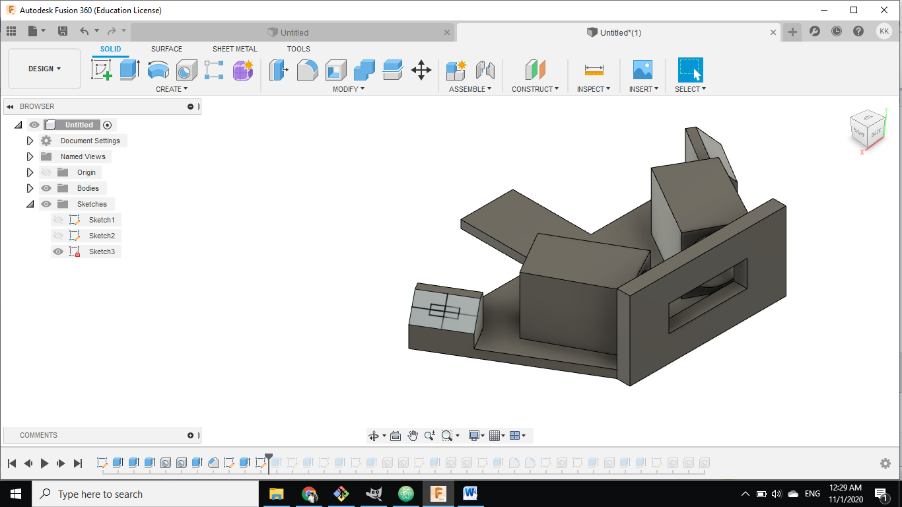
Task: Toggle visibility of the Bodies folder
Action: pos(46,188)
